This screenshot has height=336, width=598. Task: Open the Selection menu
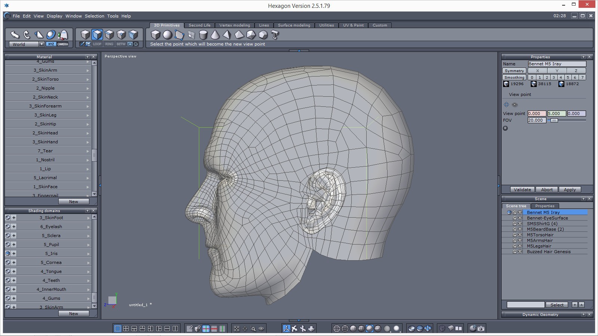(x=95, y=16)
